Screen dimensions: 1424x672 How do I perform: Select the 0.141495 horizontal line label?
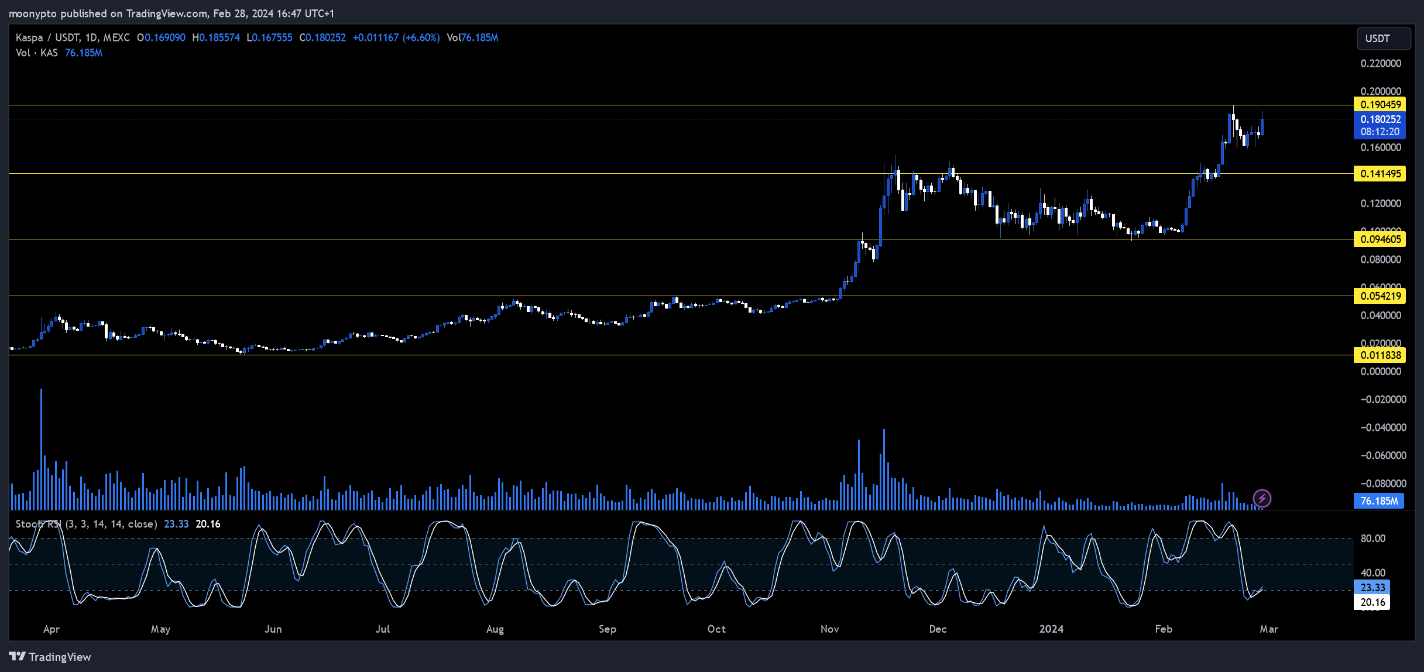point(1380,174)
